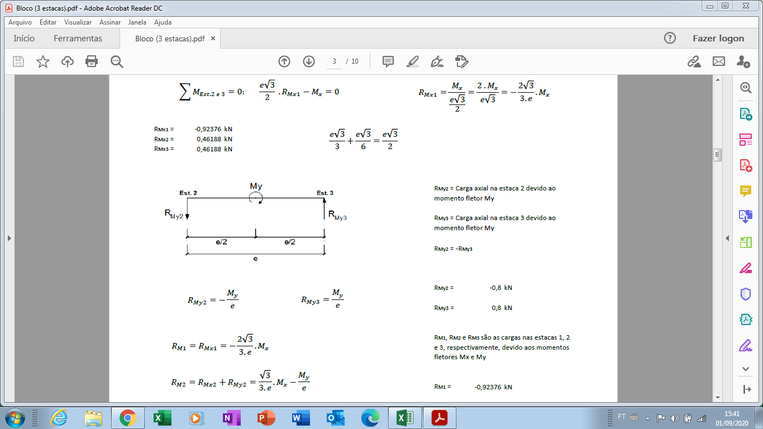
Task: Open Word from the taskbar
Action: [x=300, y=418]
